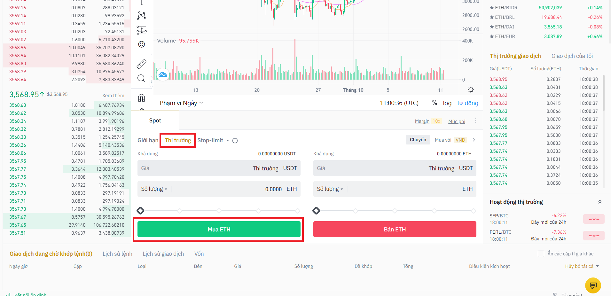This screenshot has height=296, width=611.
Task: Click the green 'Mua ETH' button
Action: [x=219, y=229]
